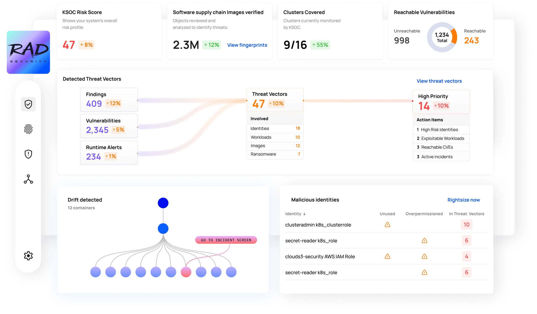
Task: Open View fingerprints
Action: click(247, 45)
